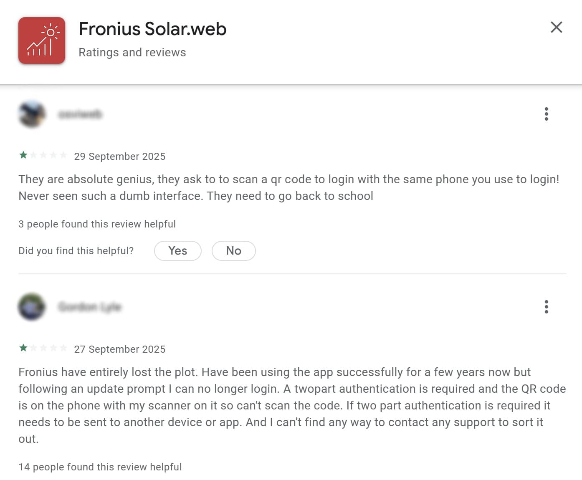Open the overflow menu on the top review
Screen dimensions: 582x480
click(546, 114)
